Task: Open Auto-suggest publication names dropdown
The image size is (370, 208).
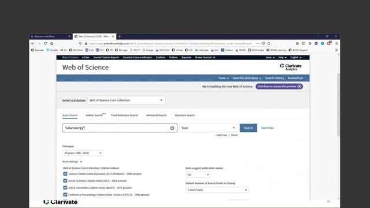Action: (198, 174)
